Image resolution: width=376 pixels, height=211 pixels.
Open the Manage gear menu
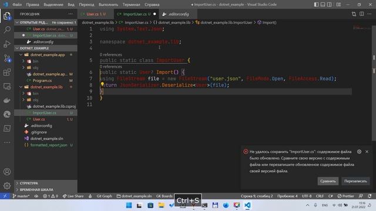tap(7, 186)
